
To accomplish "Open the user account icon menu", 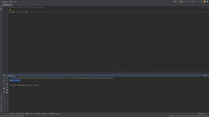I will tap(175, 2).
